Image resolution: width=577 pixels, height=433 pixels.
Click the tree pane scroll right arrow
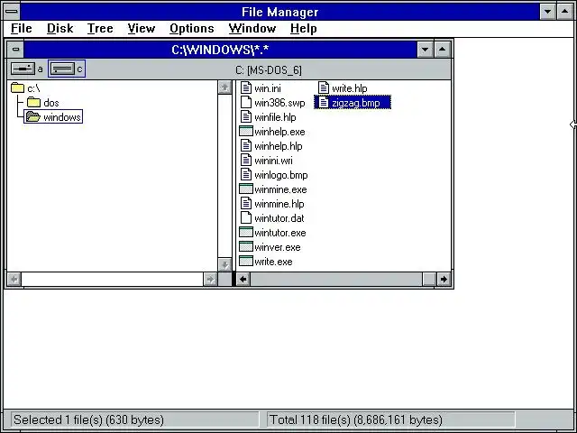click(210, 279)
